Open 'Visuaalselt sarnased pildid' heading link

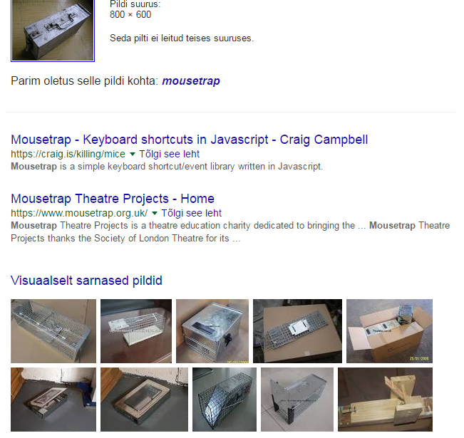tap(86, 281)
